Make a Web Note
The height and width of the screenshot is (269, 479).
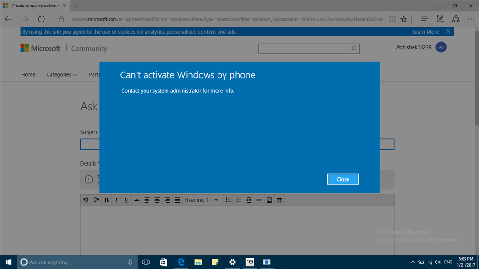(440, 19)
